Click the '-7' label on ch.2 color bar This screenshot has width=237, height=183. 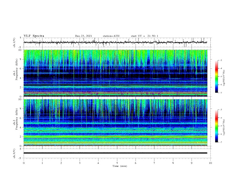coord(221,142)
